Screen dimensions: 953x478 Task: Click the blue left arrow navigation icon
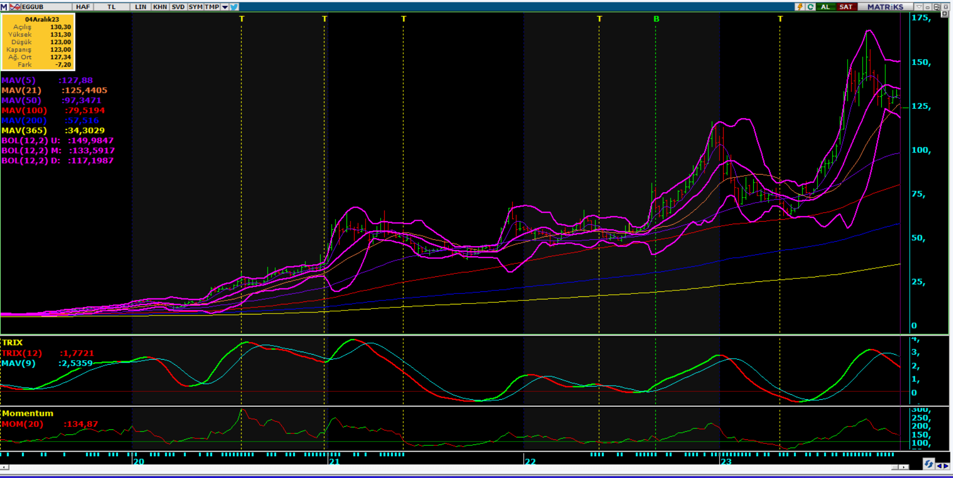pyautogui.click(x=939, y=466)
